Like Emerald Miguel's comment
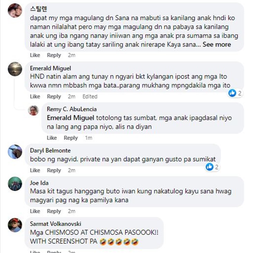This screenshot has width=259, height=253. coord(35,97)
